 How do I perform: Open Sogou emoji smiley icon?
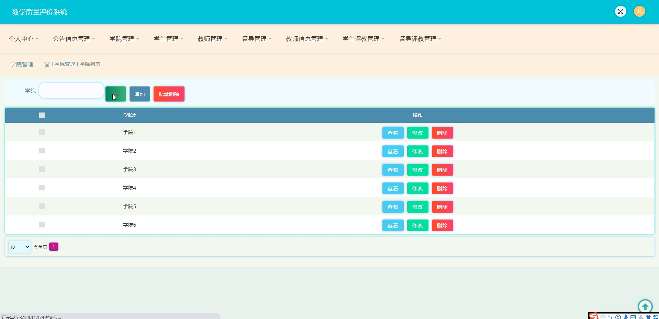coord(618,317)
